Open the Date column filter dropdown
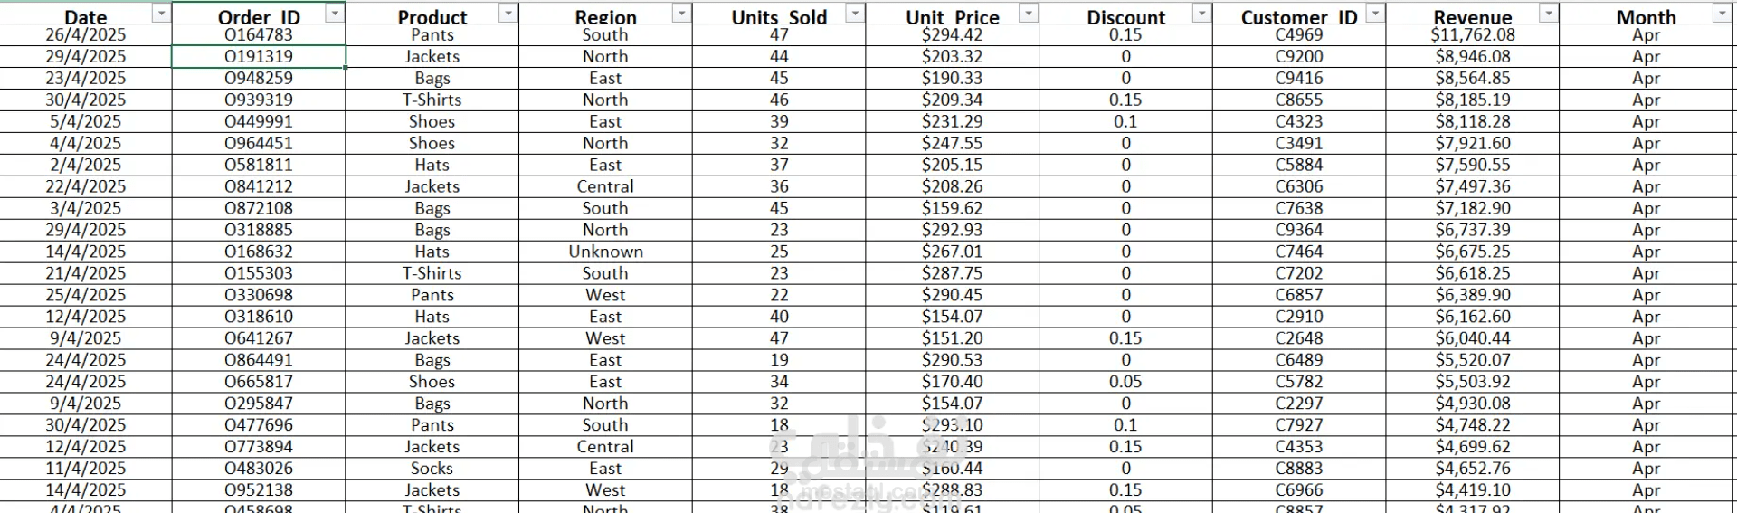The height and width of the screenshot is (513, 1737). click(x=161, y=13)
